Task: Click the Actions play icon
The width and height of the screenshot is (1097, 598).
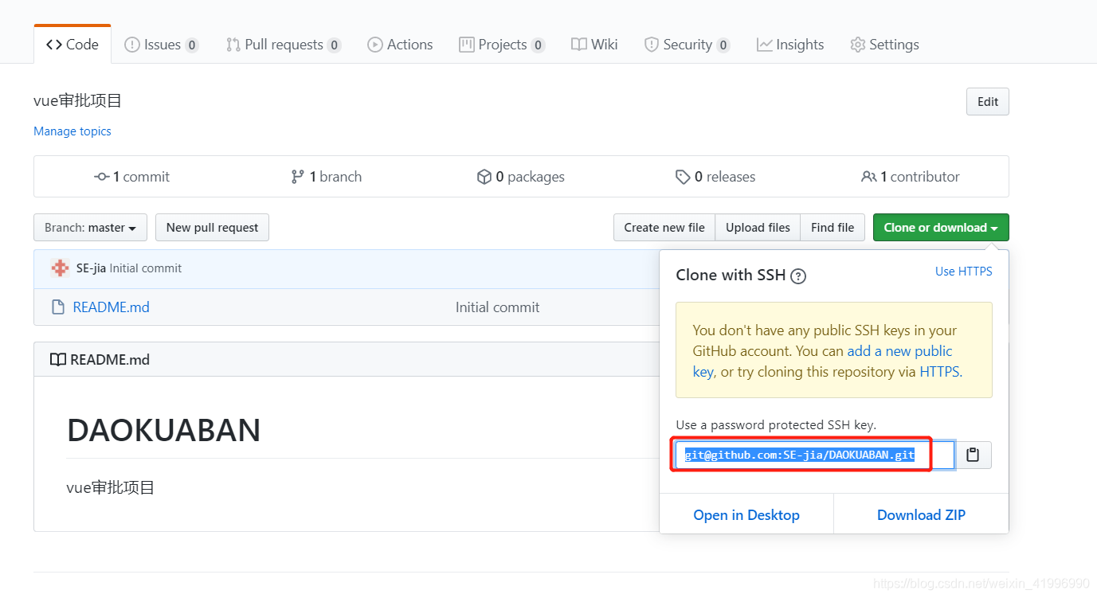Action: pyautogui.click(x=375, y=45)
